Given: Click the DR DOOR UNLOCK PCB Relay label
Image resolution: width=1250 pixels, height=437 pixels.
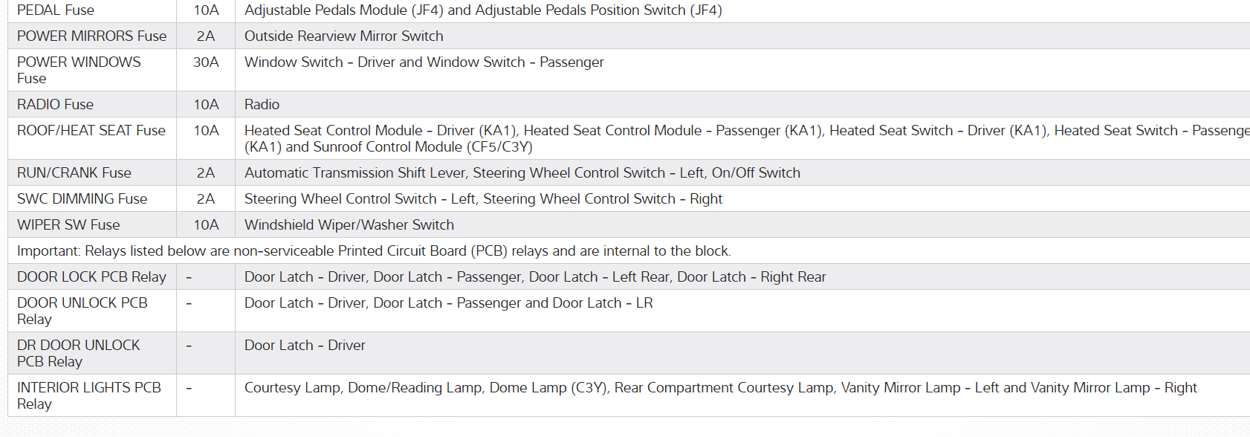Looking at the screenshot, I should pos(79,353).
